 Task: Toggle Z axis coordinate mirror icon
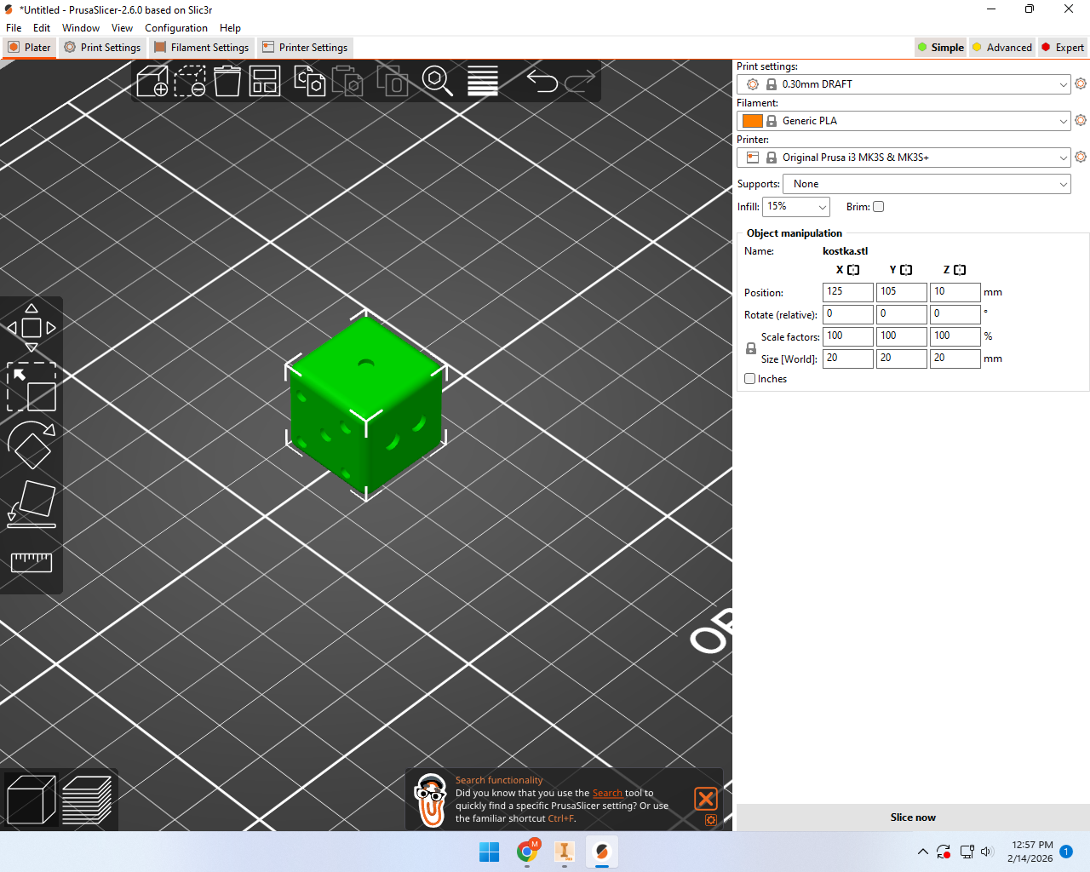tap(960, 270)
